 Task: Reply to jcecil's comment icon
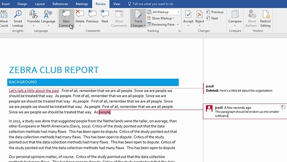point(283,107)
